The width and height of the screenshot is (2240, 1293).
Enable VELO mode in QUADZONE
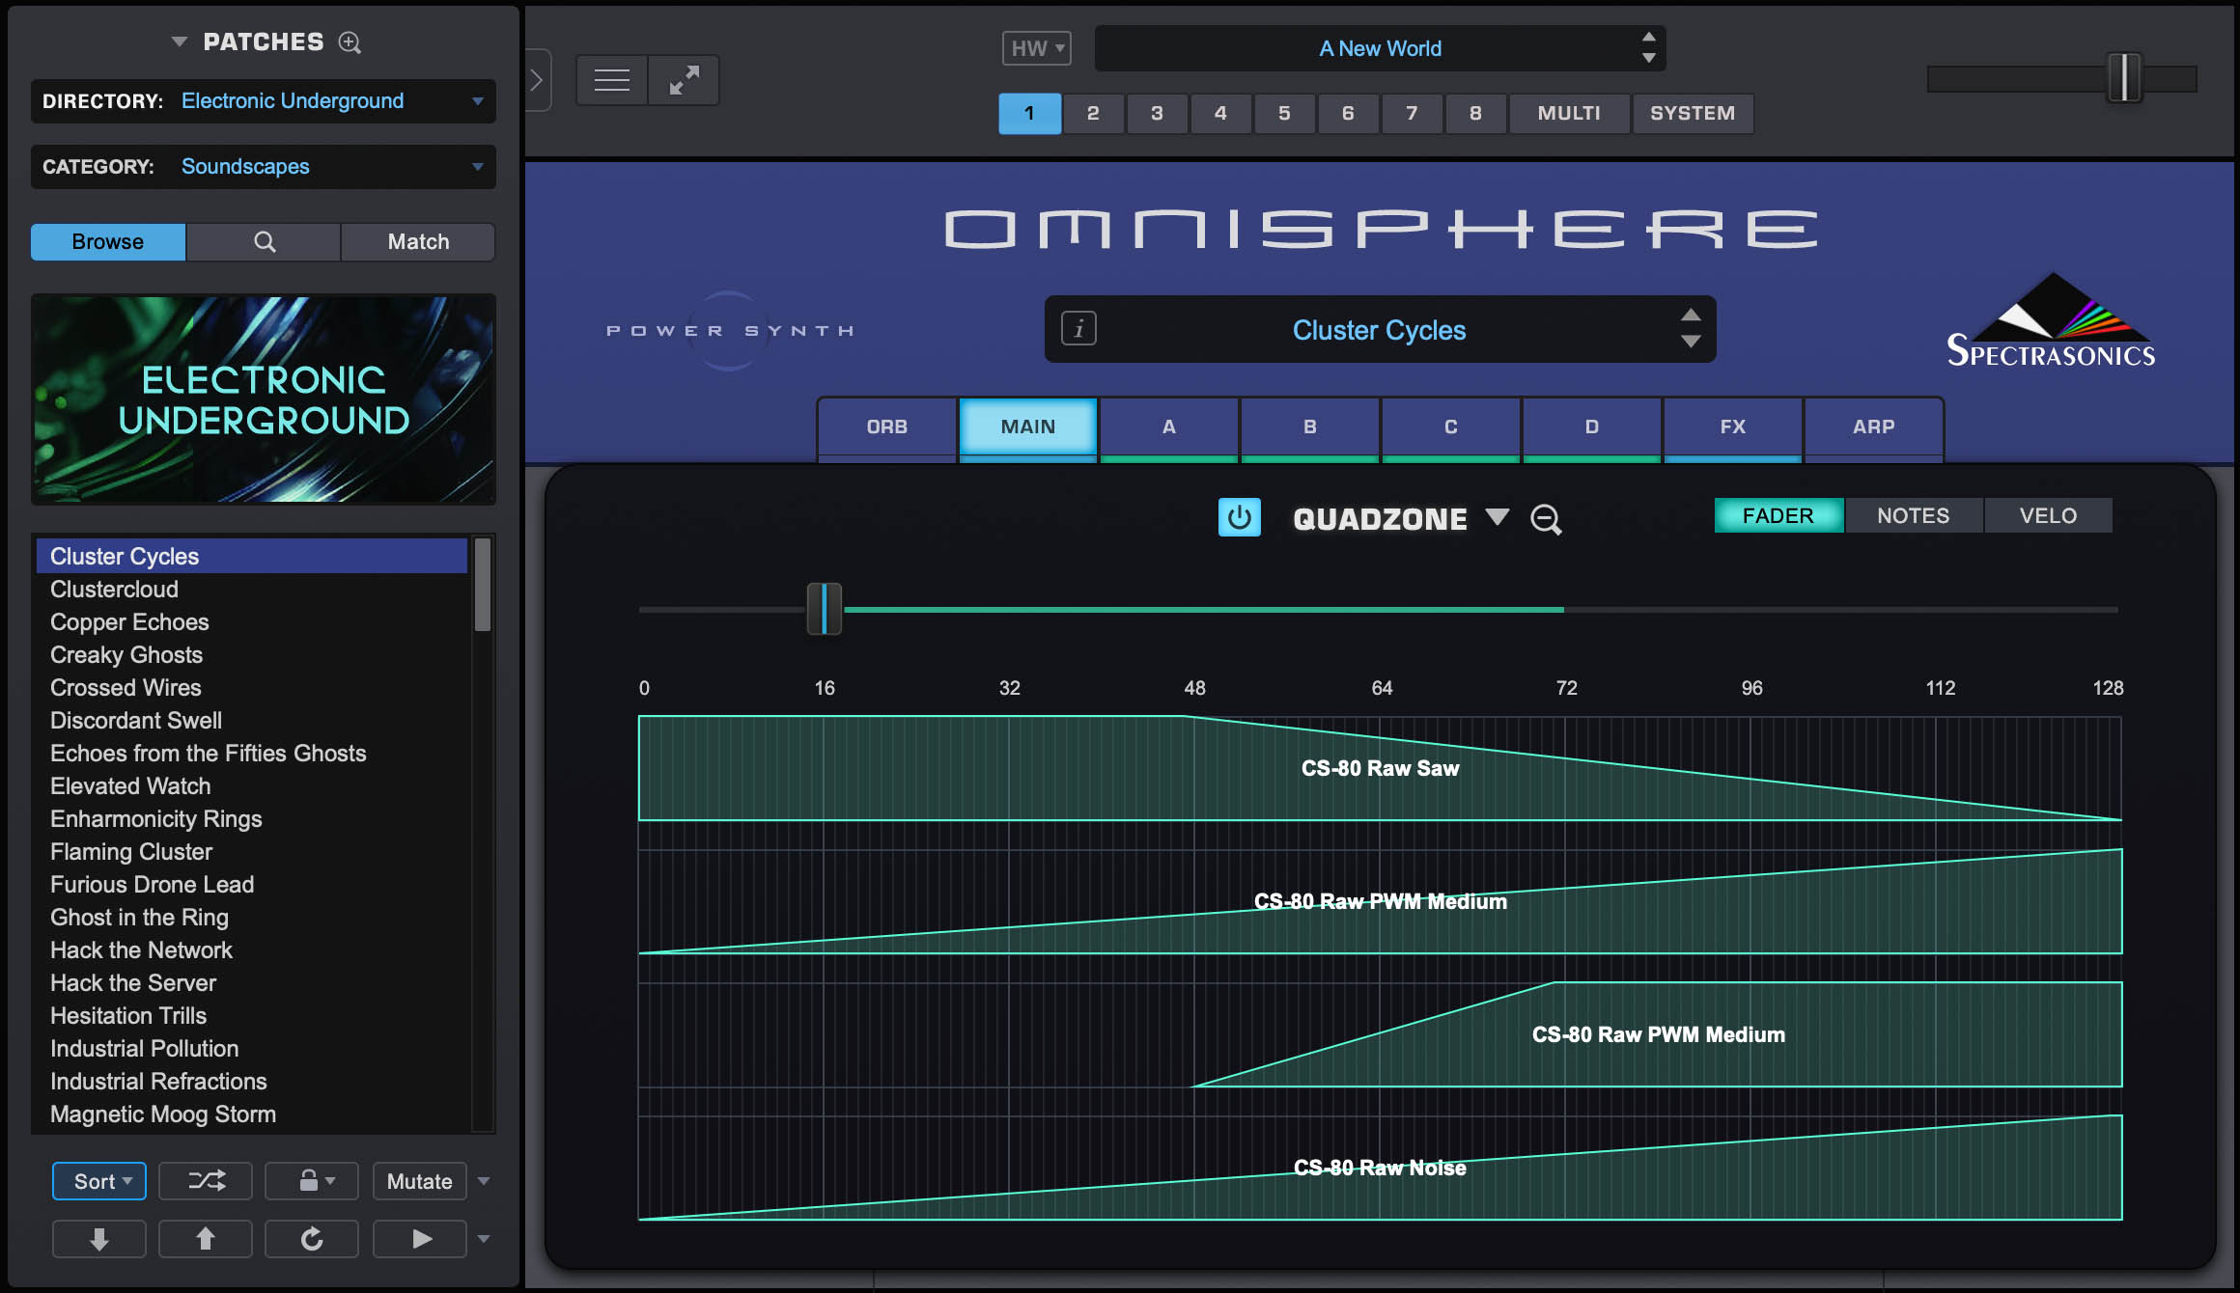tap(2048, 515)
